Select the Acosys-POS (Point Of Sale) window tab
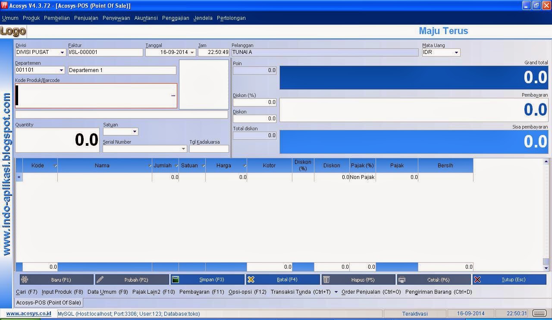The image size is (552, 320). pyautogui.click(x=49, y=303)
